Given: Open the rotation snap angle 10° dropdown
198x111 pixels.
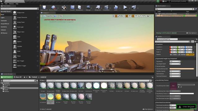Looking at the screenshot, I should coord(136,16).
